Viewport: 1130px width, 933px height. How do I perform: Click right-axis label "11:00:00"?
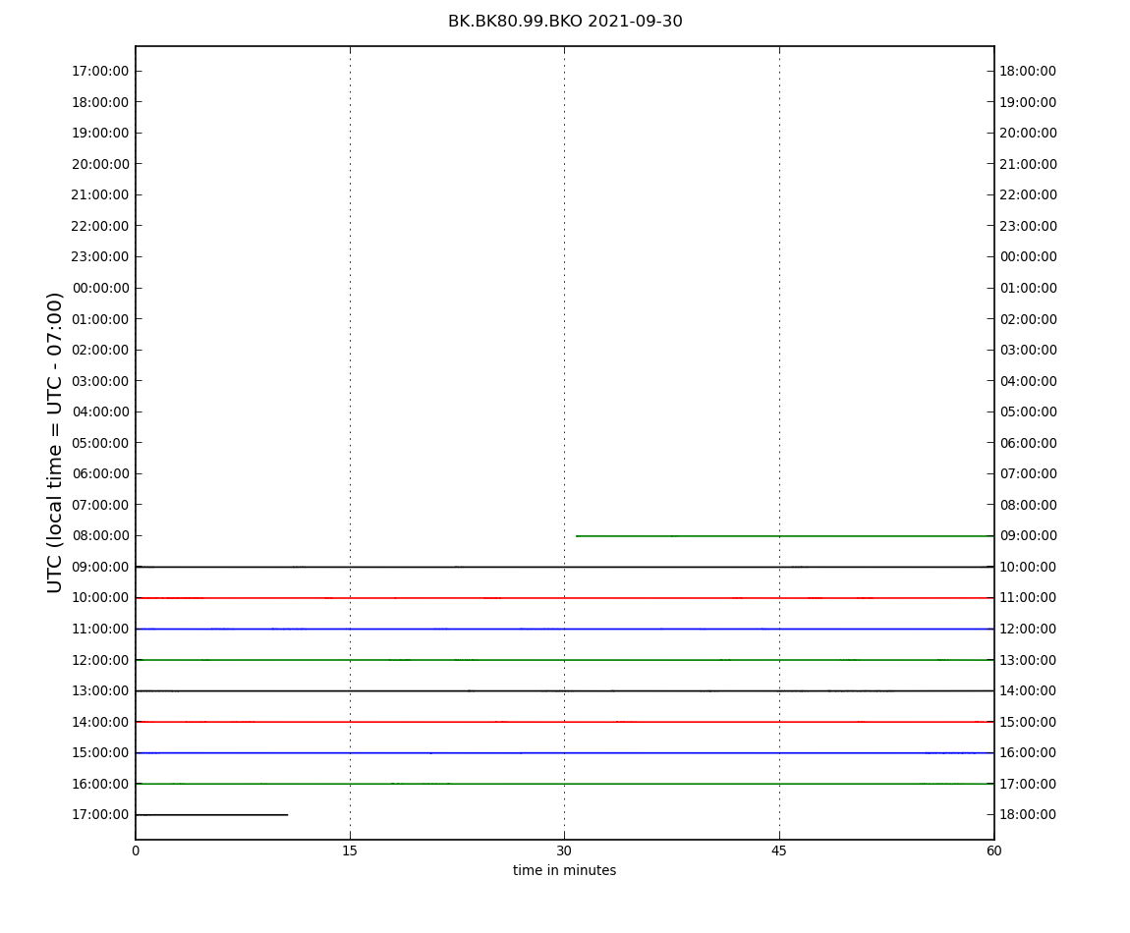point(1029,598)
